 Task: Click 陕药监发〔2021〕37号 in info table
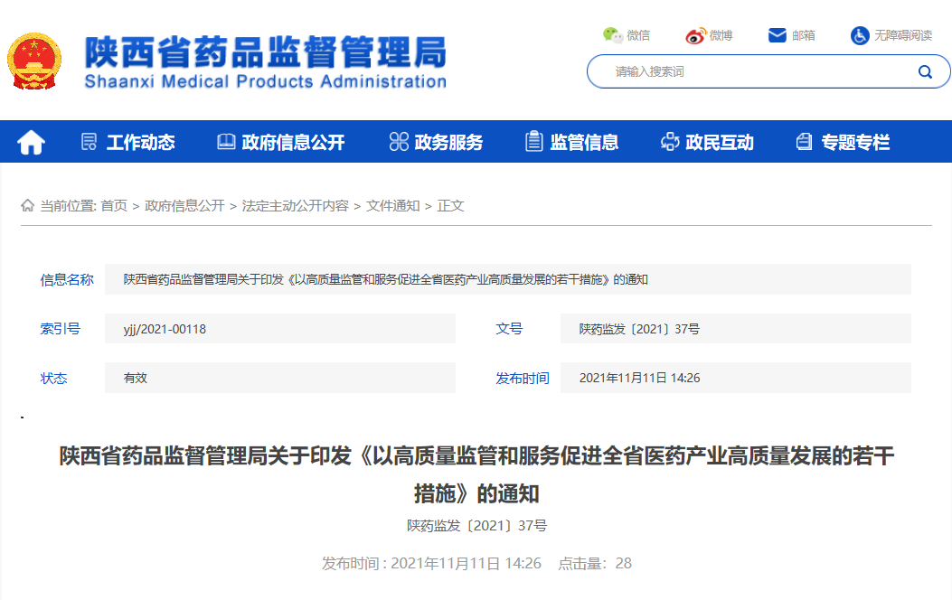tap(639, 330)
